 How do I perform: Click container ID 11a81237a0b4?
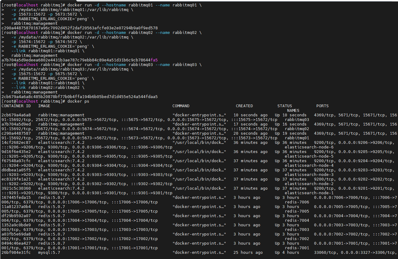[16, 207]
